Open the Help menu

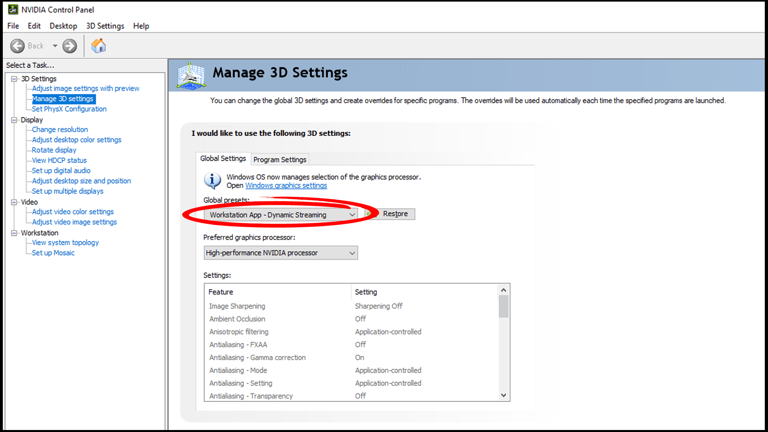141,26
